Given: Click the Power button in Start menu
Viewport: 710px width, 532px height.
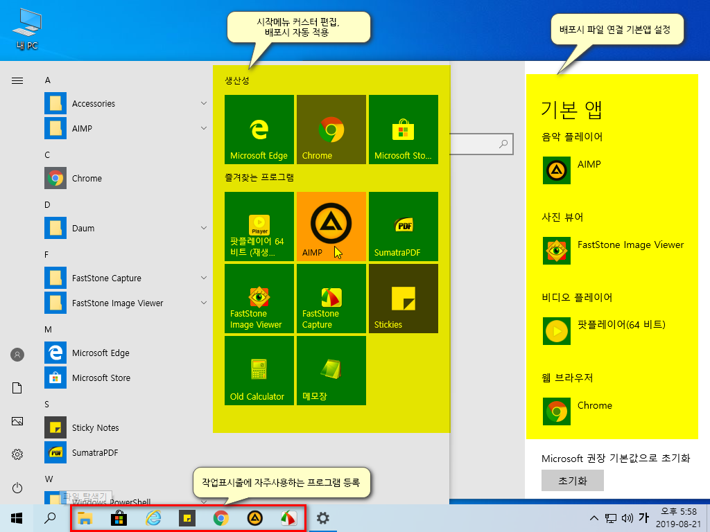Looking at the screenshot, I should (17, 488).
